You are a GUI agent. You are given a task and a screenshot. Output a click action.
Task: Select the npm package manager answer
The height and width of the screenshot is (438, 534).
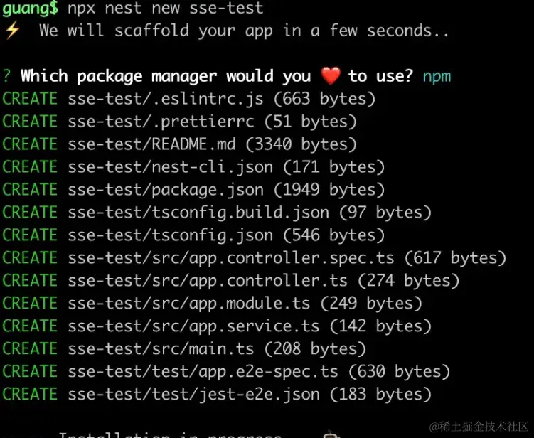[x=437, y=76]
